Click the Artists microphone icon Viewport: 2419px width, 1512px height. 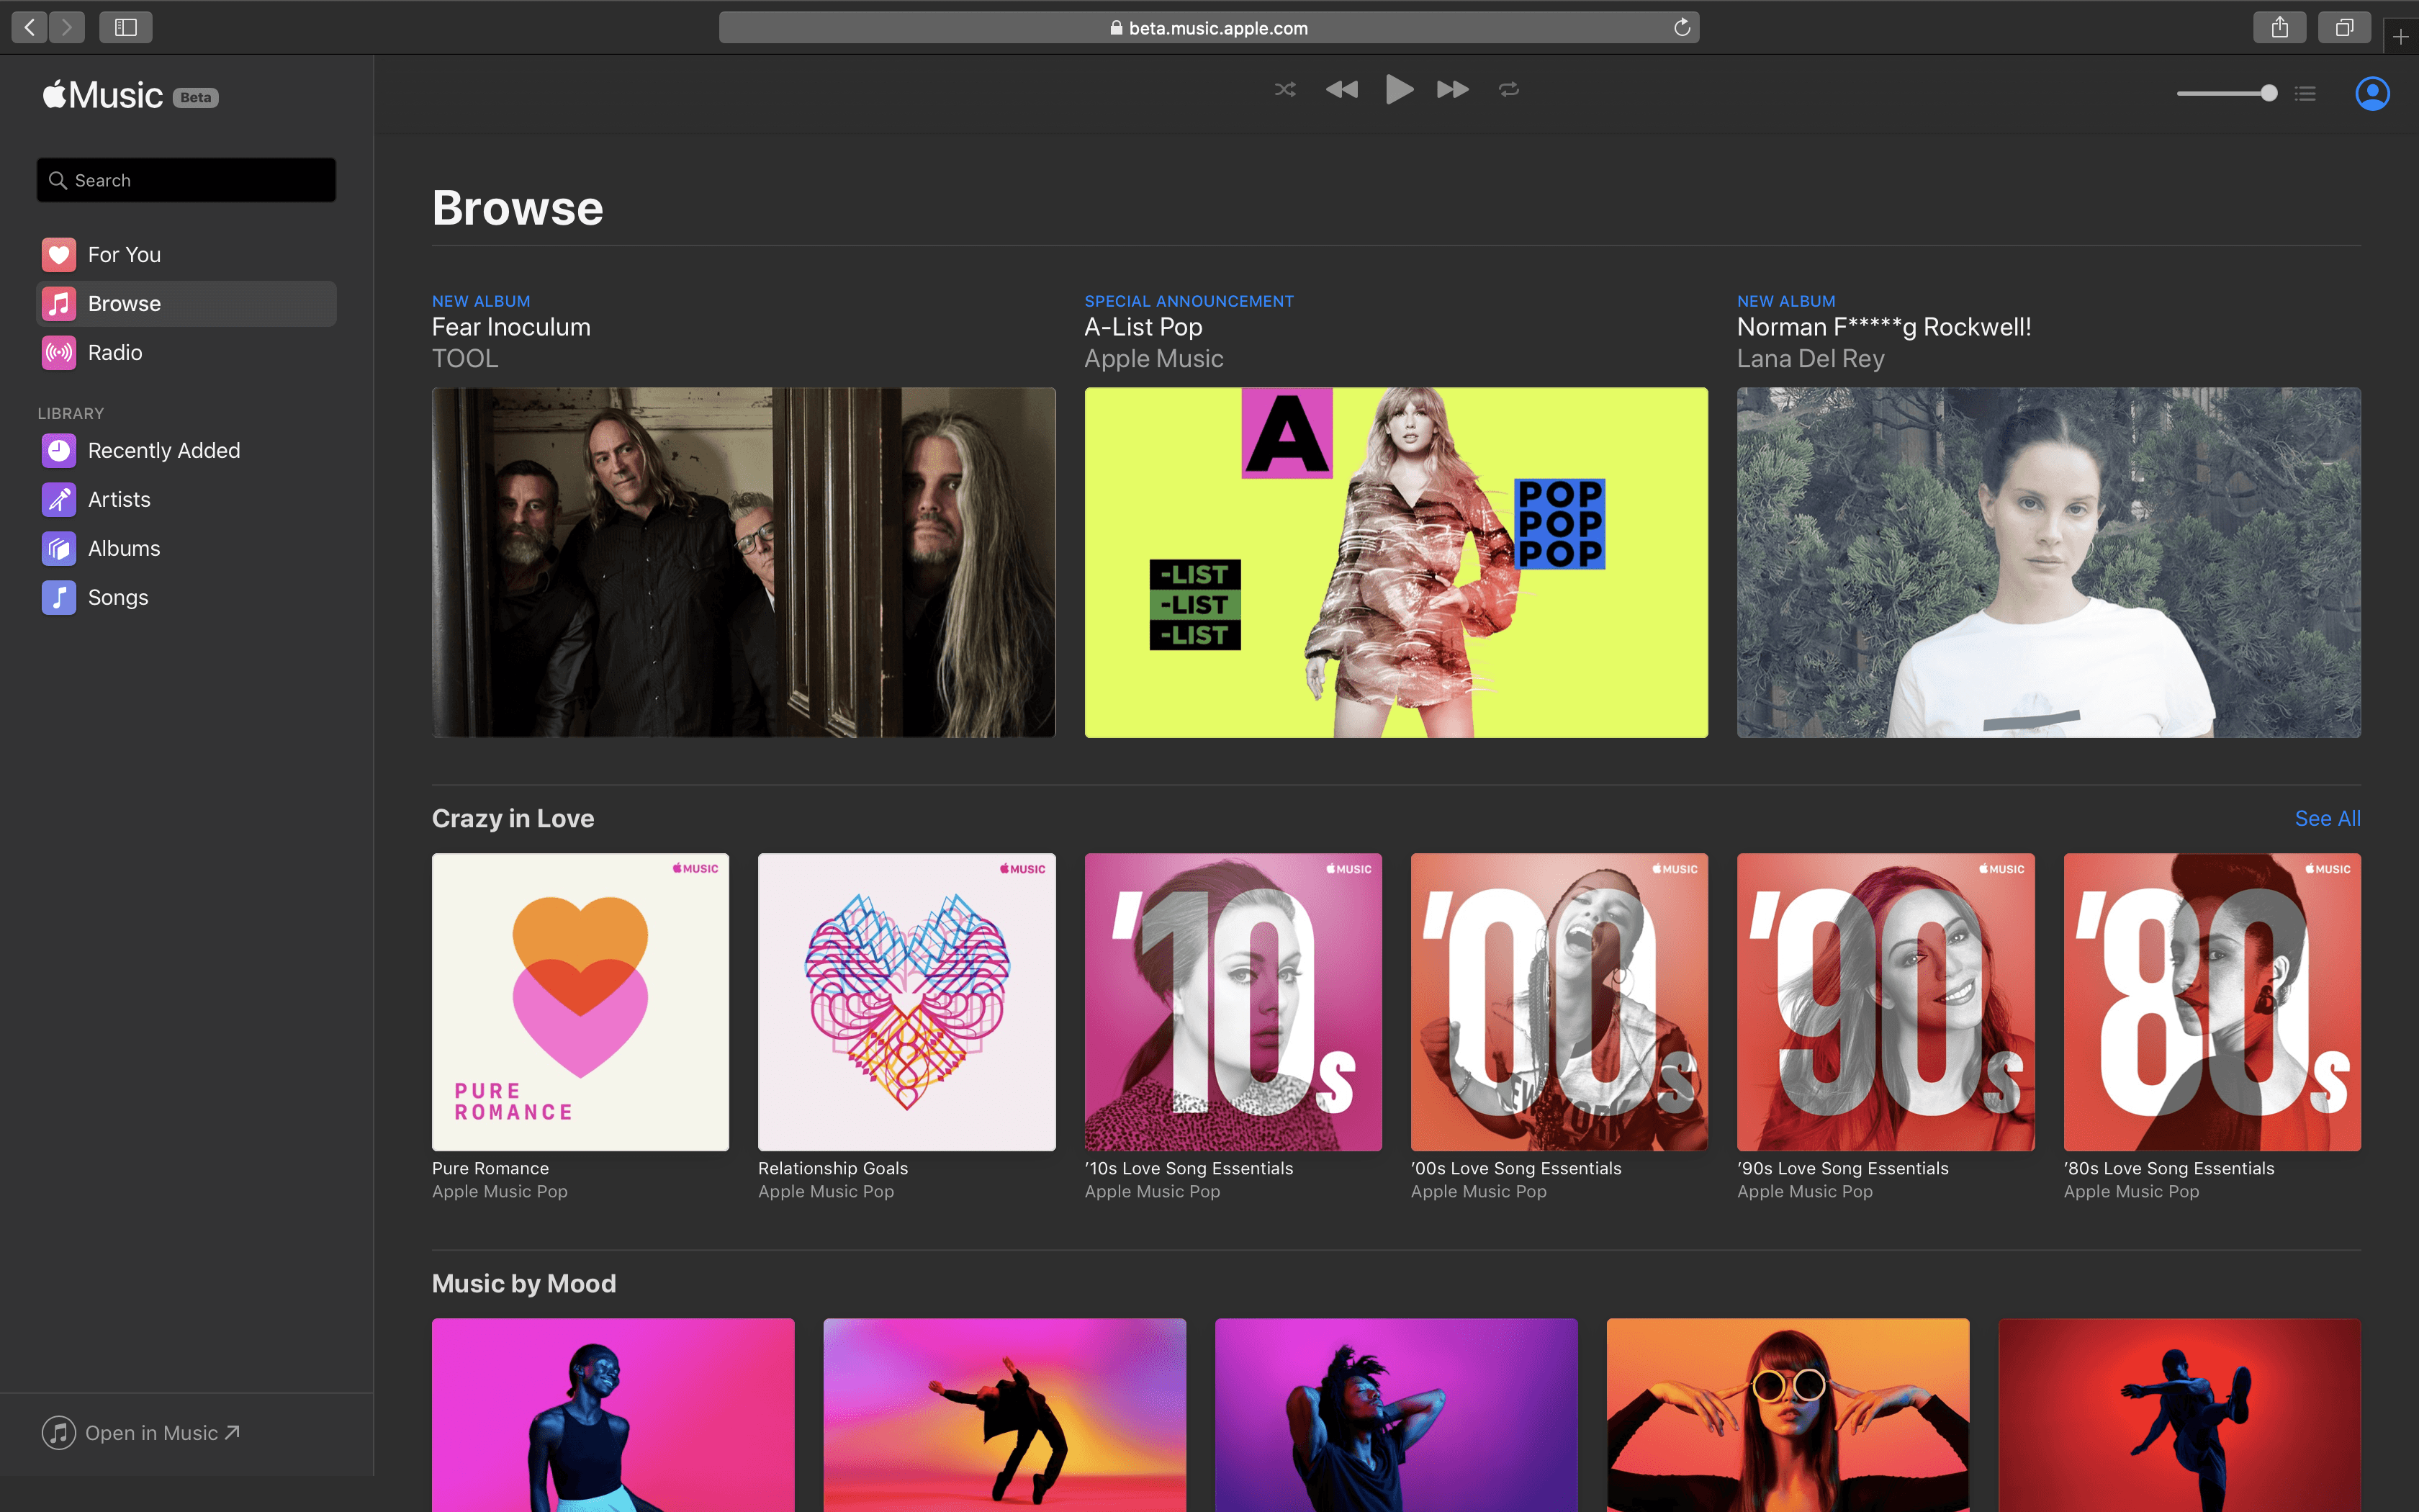[59, 500]
